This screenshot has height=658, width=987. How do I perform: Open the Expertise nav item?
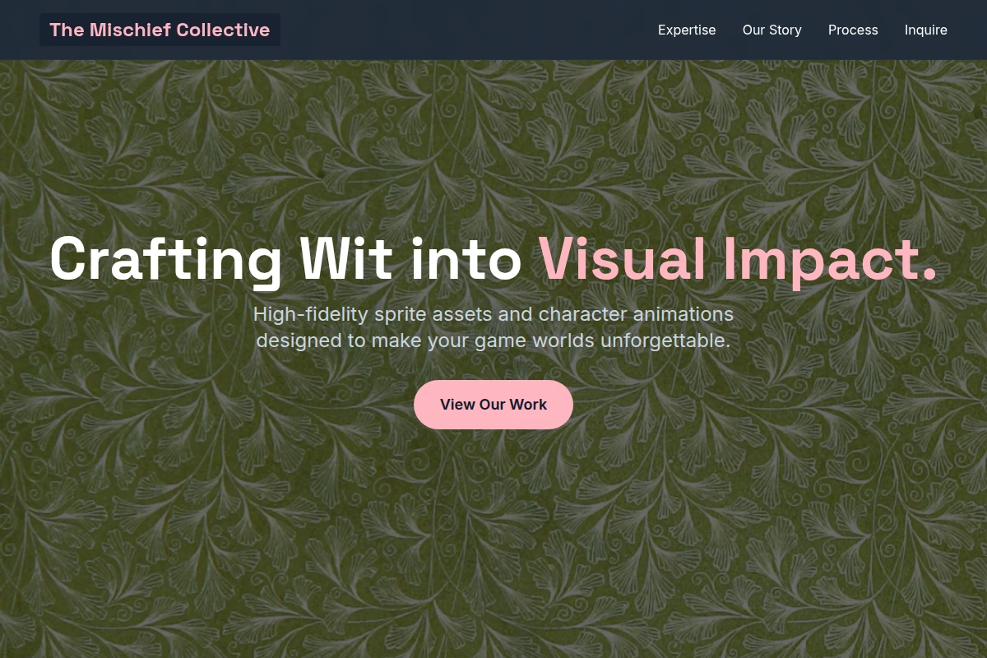click(687, 30)
